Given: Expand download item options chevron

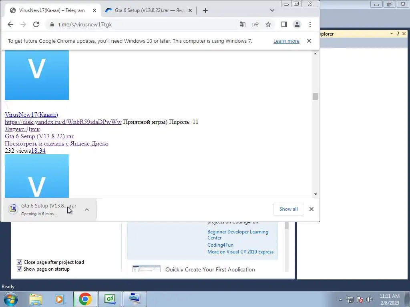Looking at the screenshot, I should pos(87,209).
